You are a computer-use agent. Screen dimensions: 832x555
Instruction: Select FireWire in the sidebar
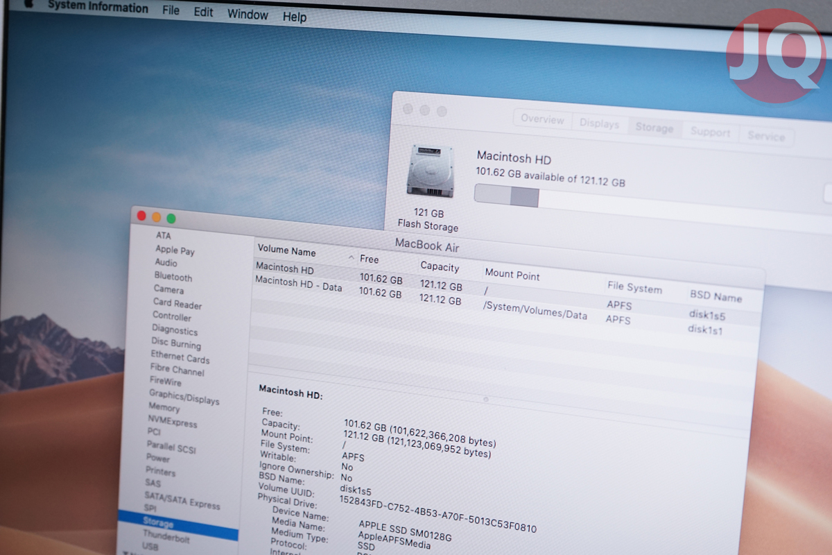tap(166, 382)
